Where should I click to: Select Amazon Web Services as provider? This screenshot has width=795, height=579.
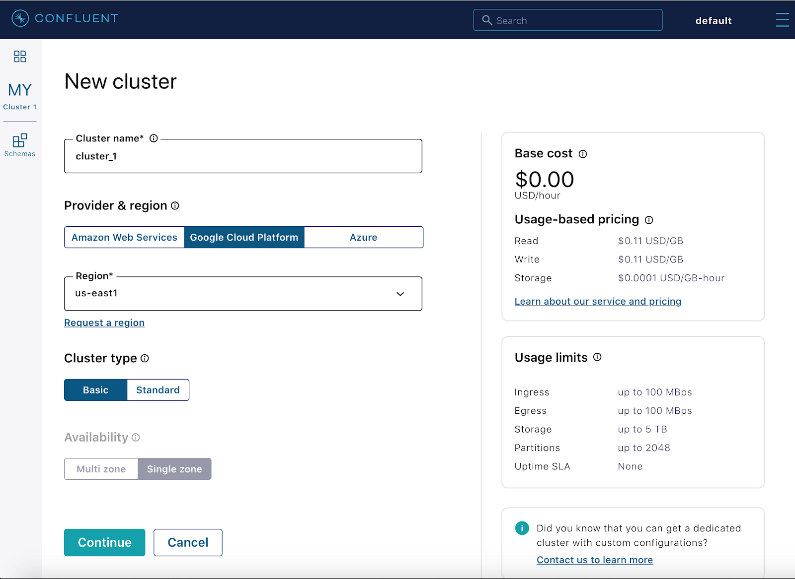coord(124,237)
